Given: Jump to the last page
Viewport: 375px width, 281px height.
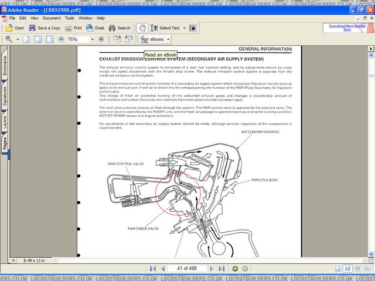Looking at the screenshot, I should click(x=221, y=268).
